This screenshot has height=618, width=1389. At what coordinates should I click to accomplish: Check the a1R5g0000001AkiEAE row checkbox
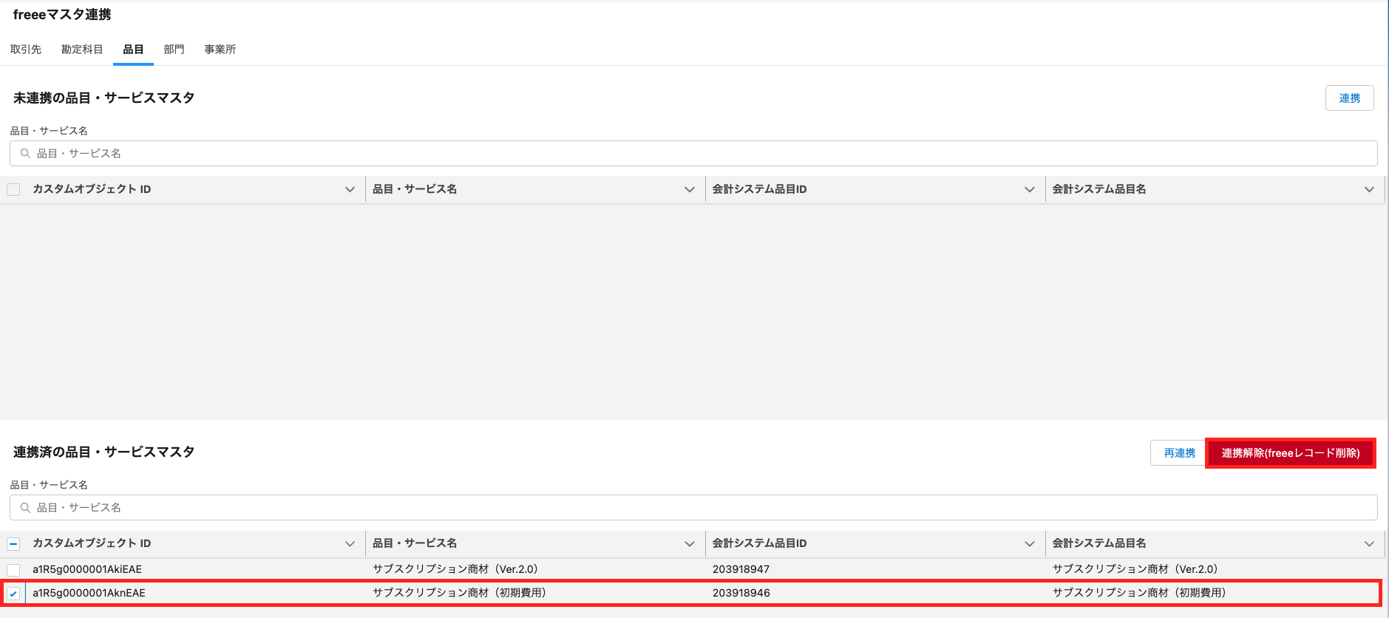pyautogui.click(x=13, y=570)
